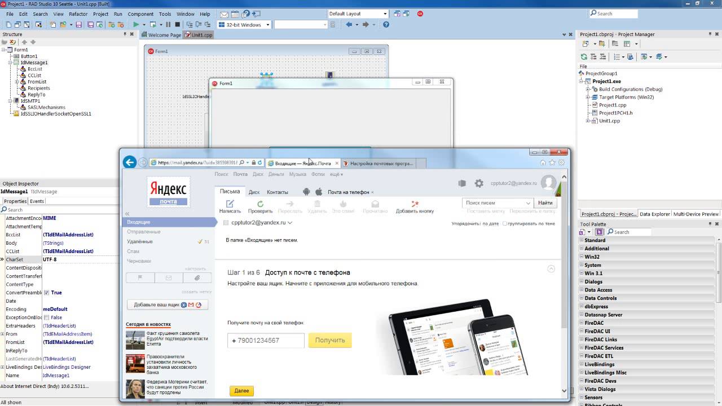Toggle the ExceptionOnBlockedAttachments False checkbox
The height and width of the screenshot is (406, 722).
[x=47, y=317]
